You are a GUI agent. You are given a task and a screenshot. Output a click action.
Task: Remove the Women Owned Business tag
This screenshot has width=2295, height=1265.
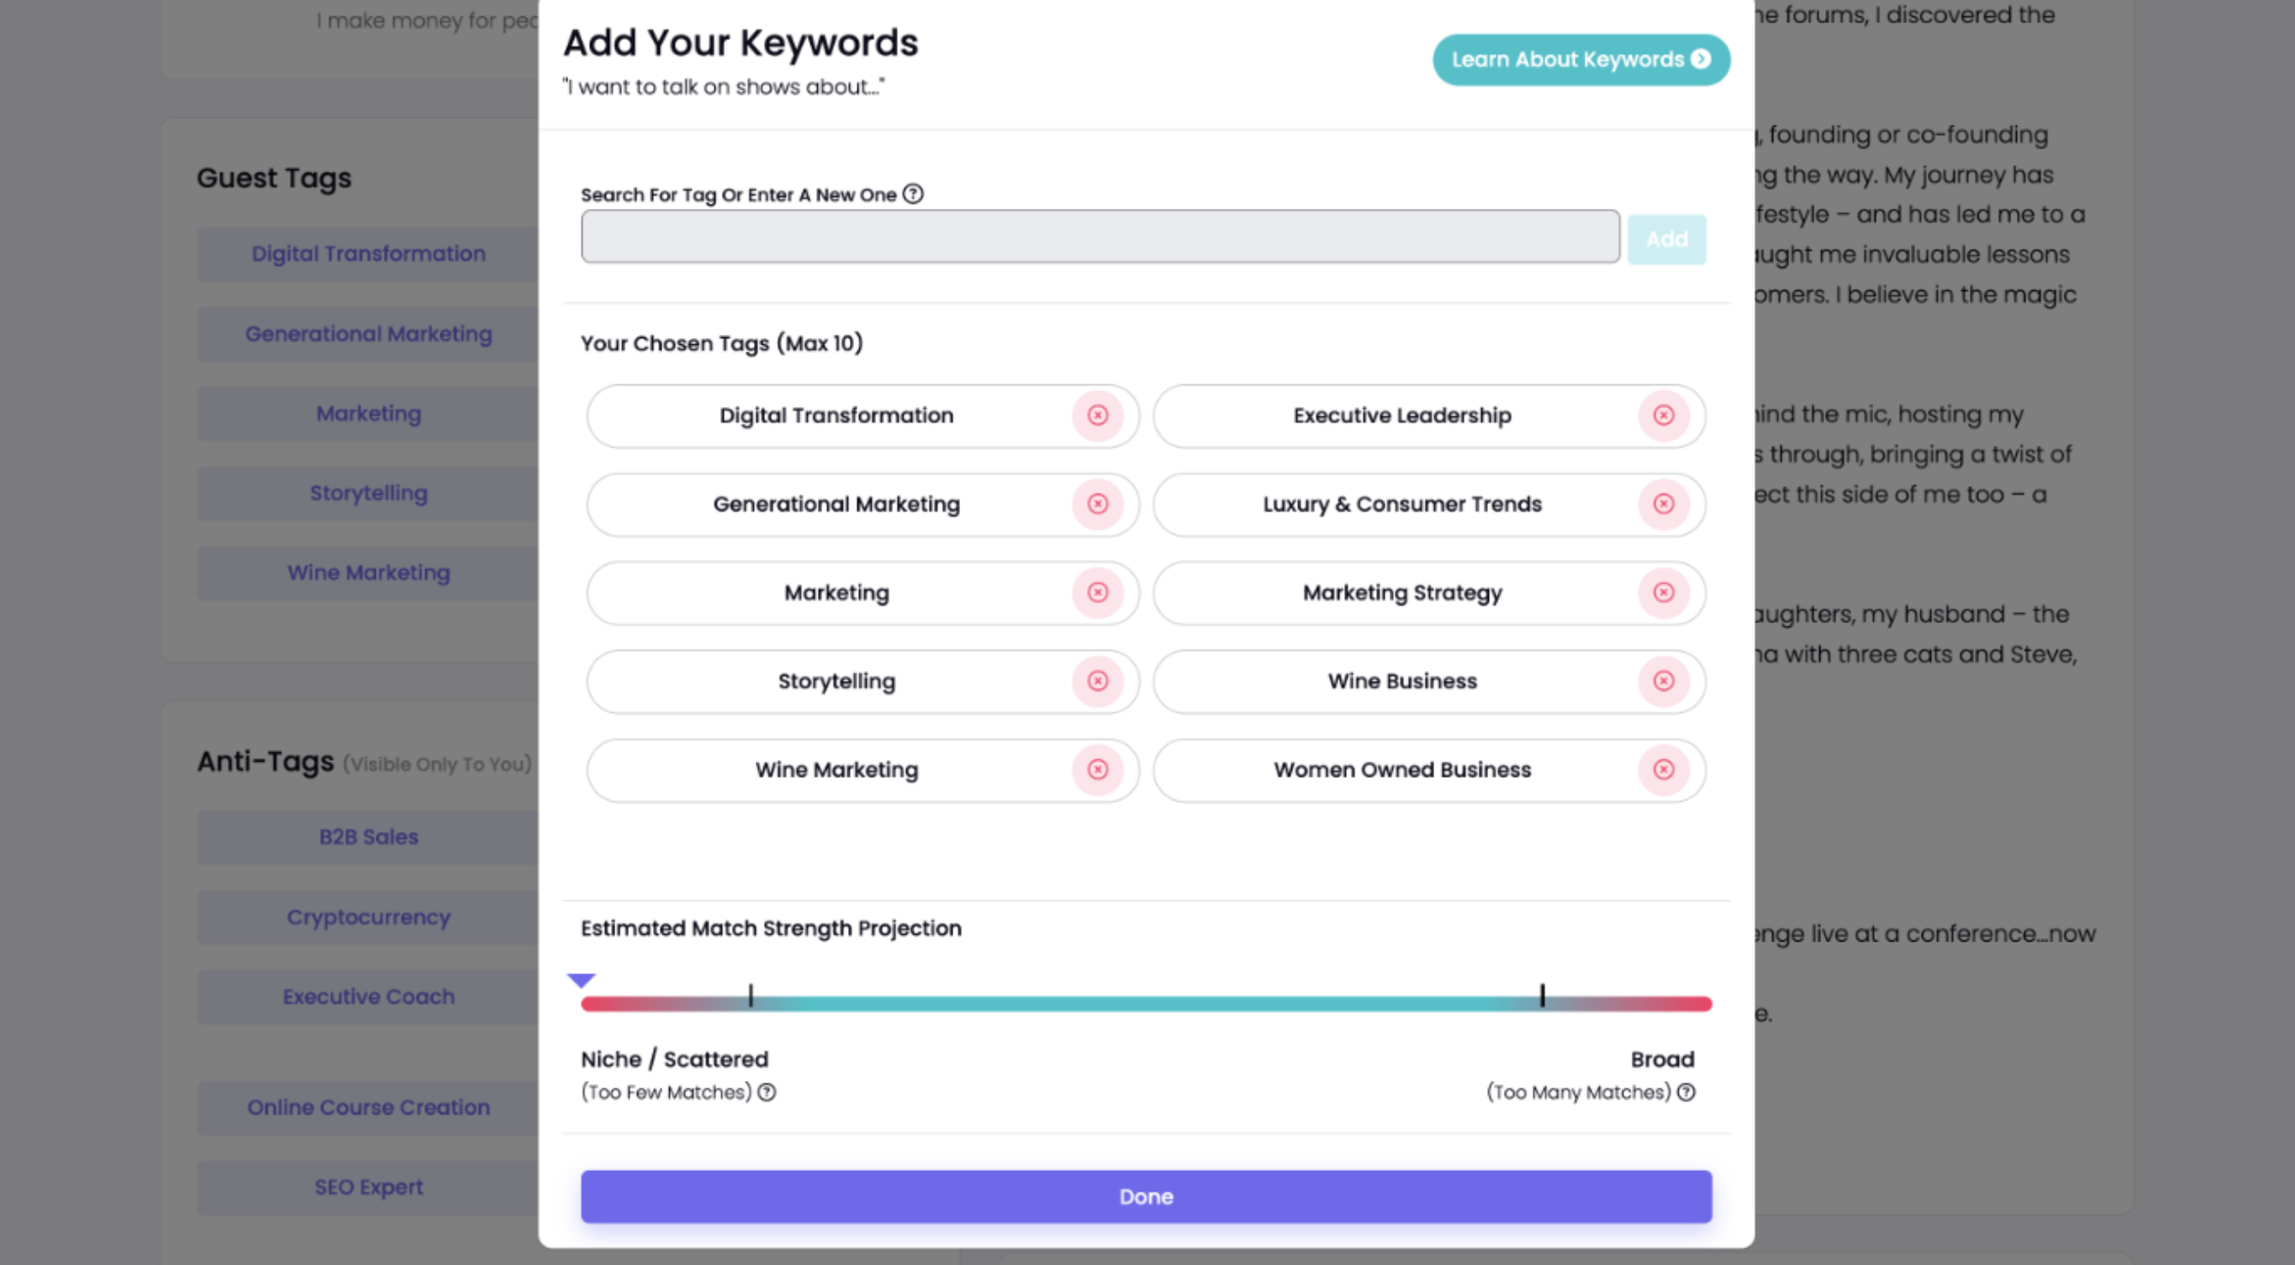[x=1664, y=769]
